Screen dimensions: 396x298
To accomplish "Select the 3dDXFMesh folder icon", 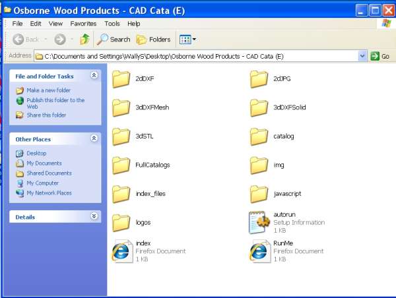I will click(121, 107).
